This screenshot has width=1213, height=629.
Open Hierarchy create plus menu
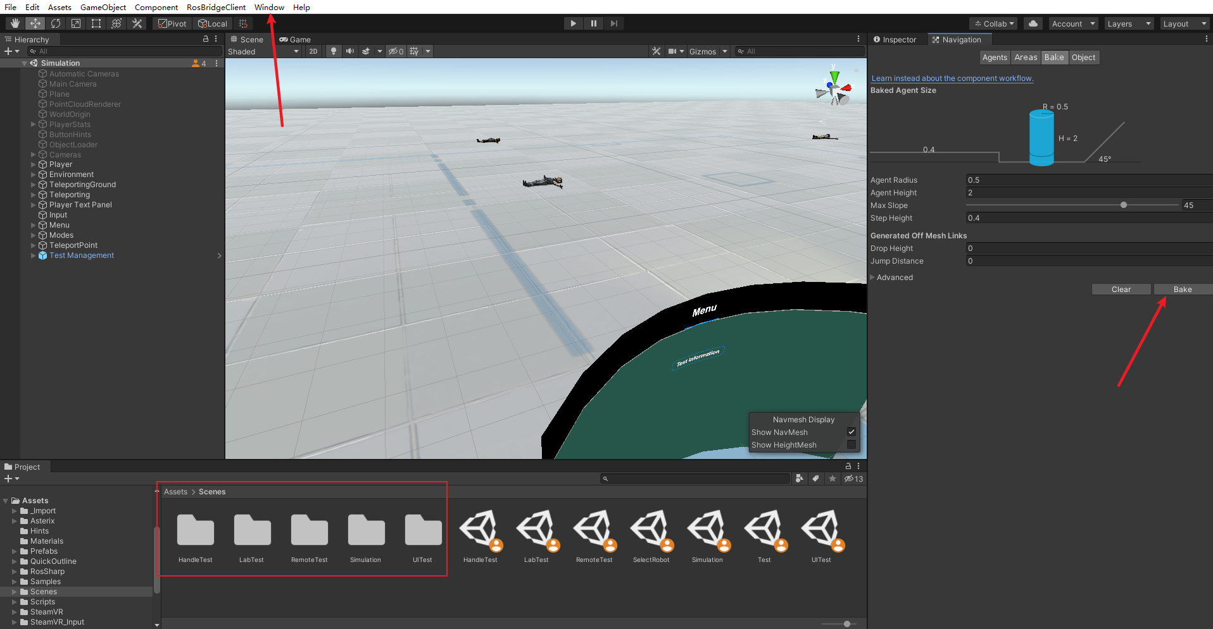pyautogui.click(x=12, y=51)
